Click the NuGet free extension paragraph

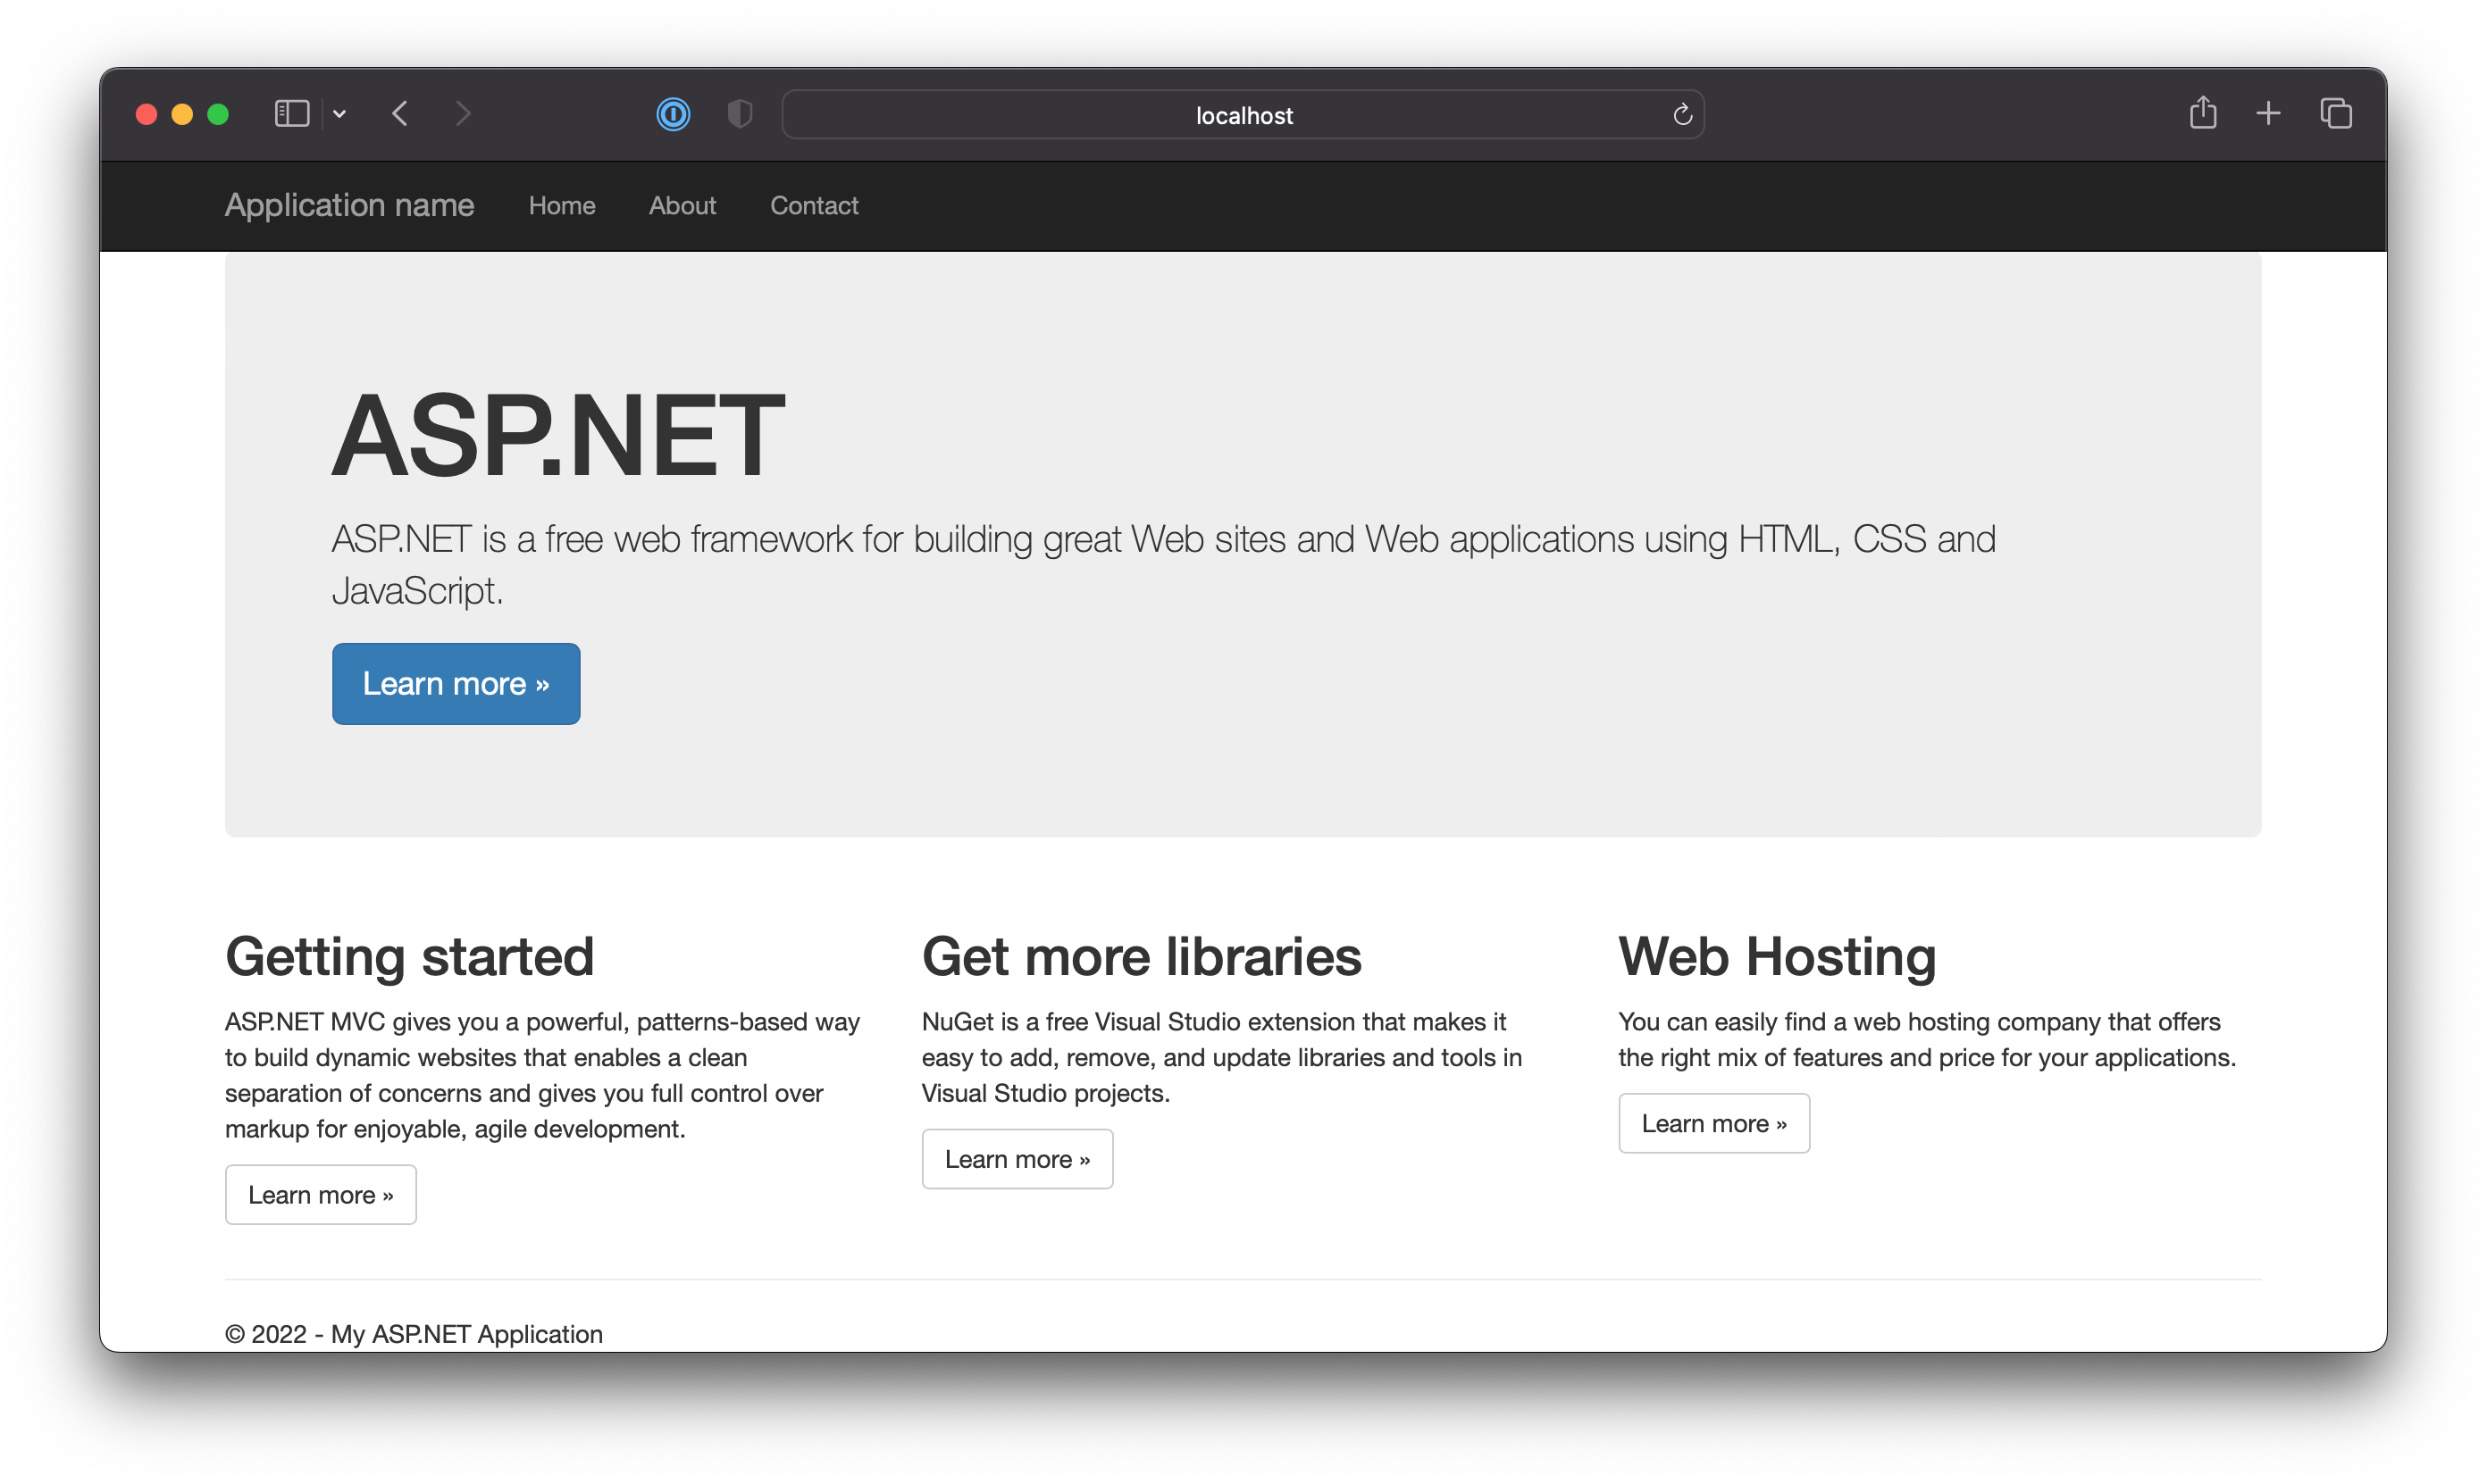(x=1222, y=1057)
